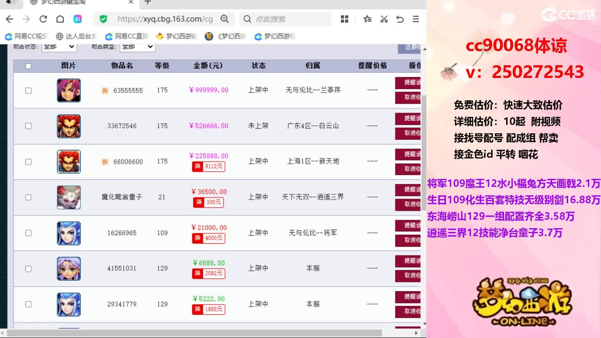Click the 取消收 button in the 33672546 row
Image resolution: width=601 pixels, height=338 pixels.
[x=408, y=133]
